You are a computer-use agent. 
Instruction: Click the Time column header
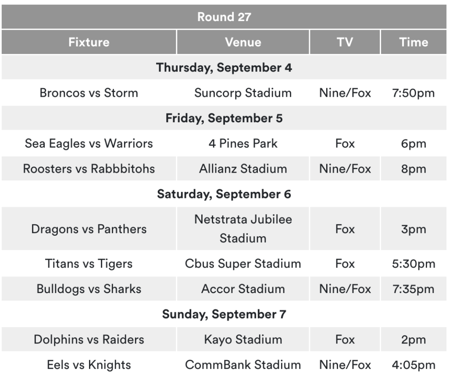(413, 42)
